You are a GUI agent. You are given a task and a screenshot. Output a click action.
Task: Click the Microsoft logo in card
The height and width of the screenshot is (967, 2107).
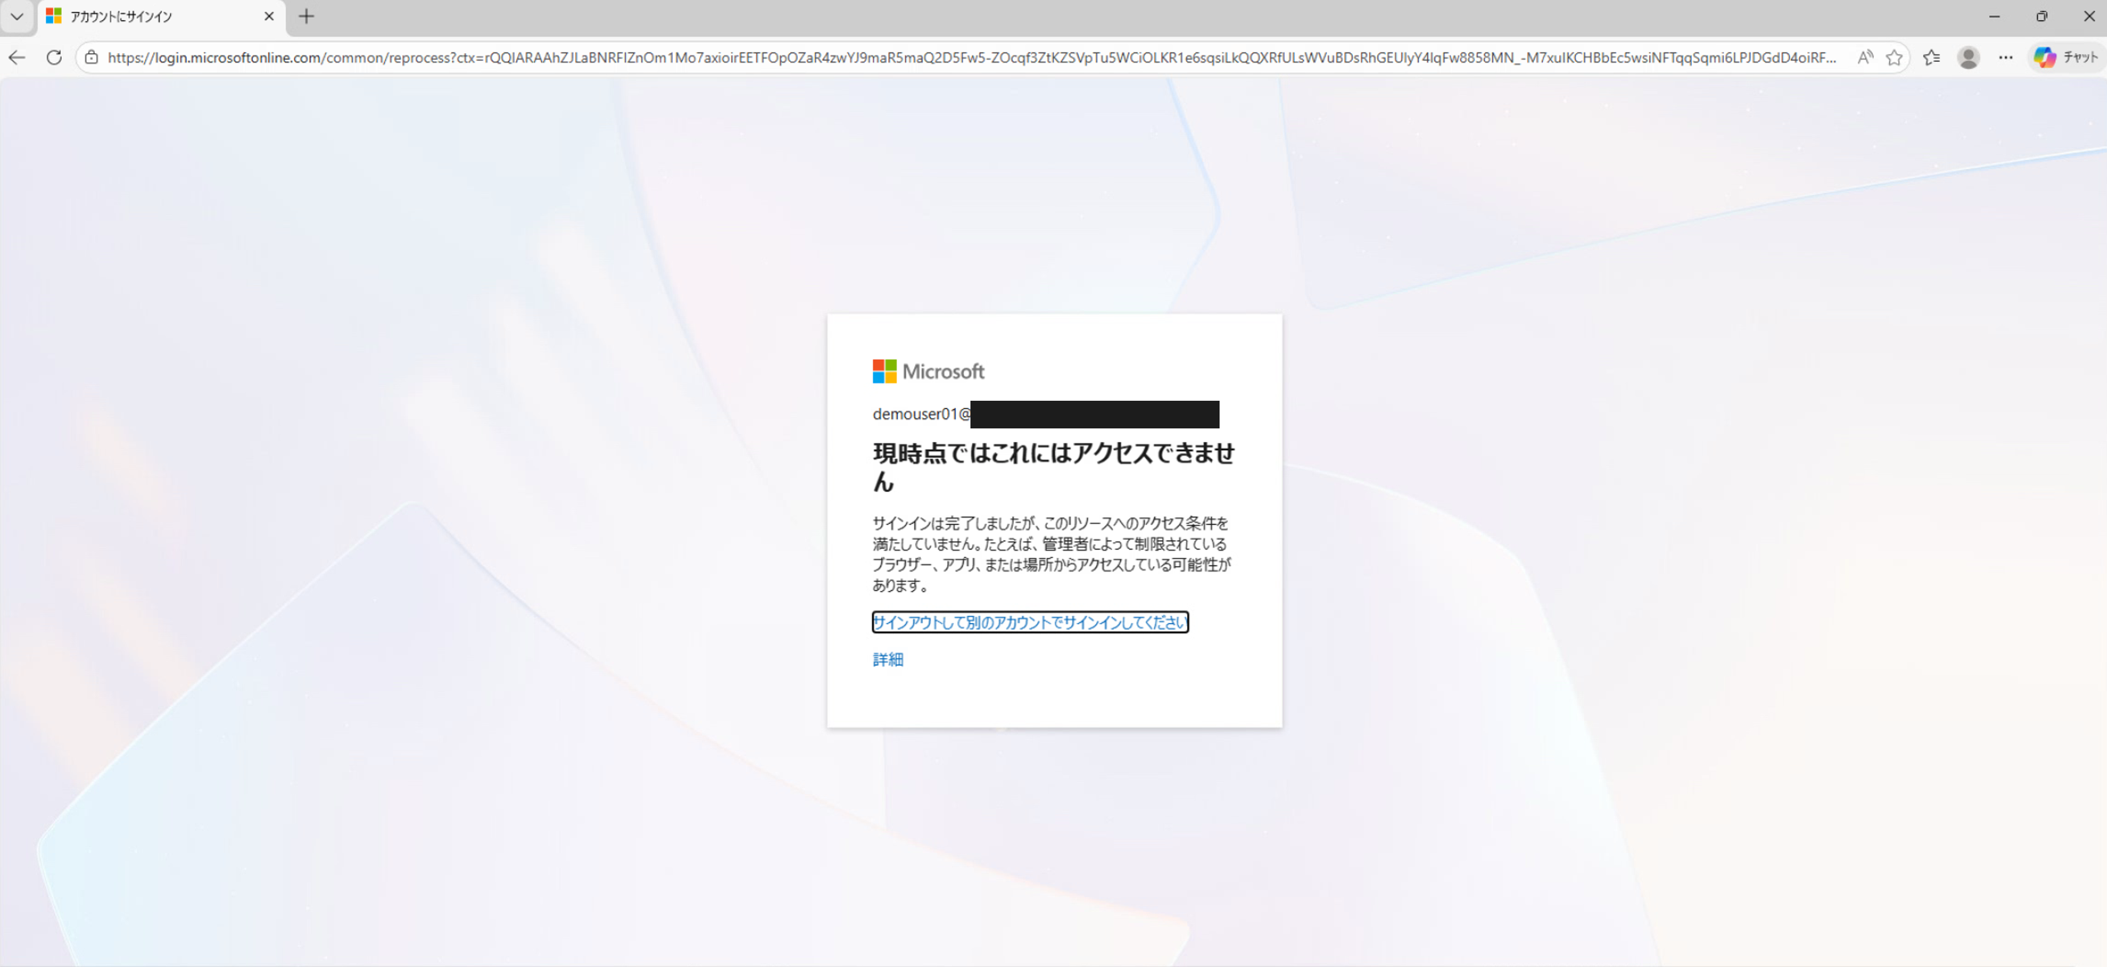(x=928, y=371)
